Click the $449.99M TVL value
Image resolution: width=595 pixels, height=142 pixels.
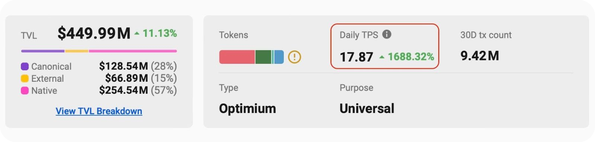tap(94, 33)
